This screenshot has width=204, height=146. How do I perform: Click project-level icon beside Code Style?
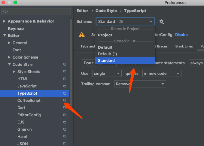[65, 65]
